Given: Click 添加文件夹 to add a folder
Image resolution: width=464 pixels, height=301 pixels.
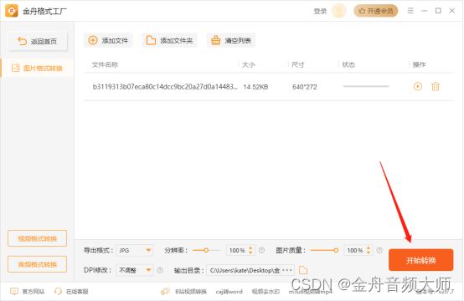Looking at the screenshot, I should pos(169,40).
